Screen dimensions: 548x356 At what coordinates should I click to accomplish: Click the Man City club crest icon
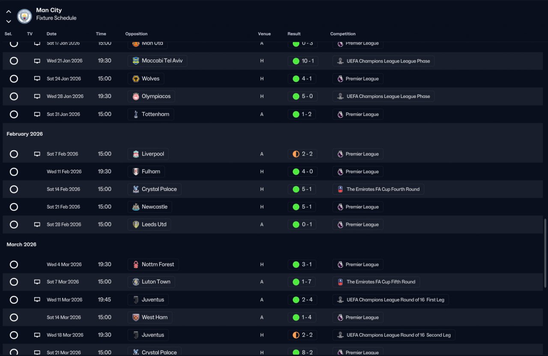[x=24, y=16]
